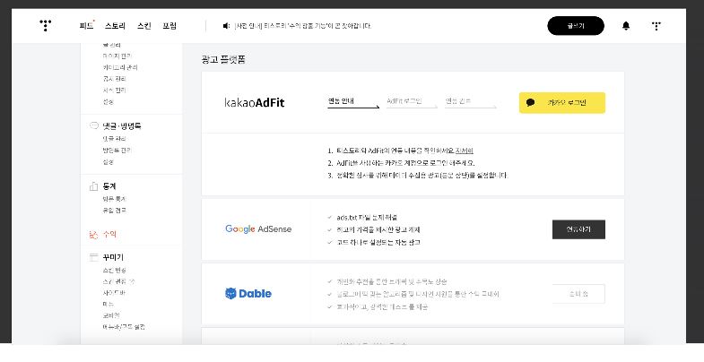
Task: Open the 꾸미기 section heading
Action: 113,257
